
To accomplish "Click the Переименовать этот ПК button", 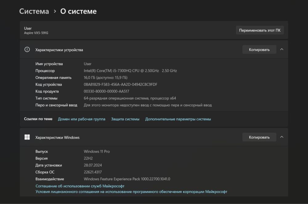I will [x=260, y=30].
